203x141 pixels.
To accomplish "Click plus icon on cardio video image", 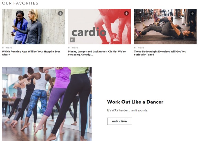I will tap(126, 13).
